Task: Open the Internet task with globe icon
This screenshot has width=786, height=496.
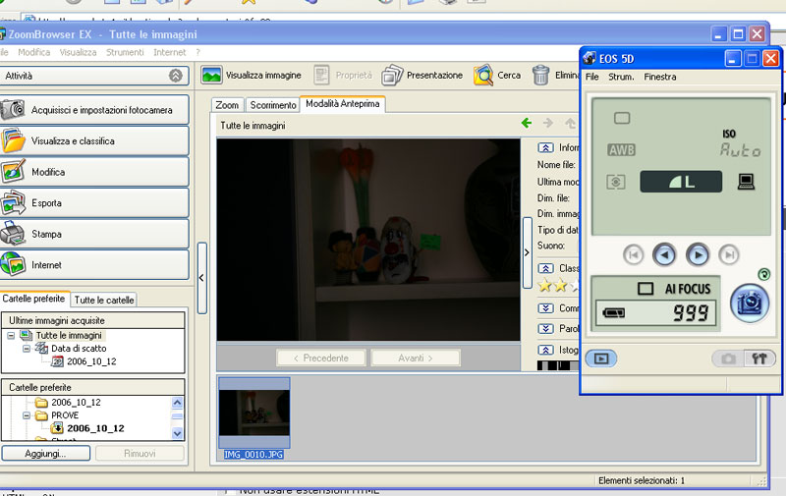Action: (x=94, y=265)
